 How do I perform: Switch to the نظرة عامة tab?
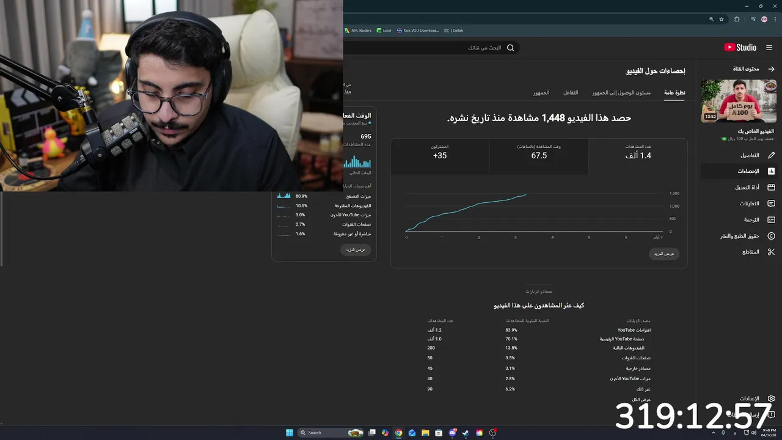(x=674, y=93)
